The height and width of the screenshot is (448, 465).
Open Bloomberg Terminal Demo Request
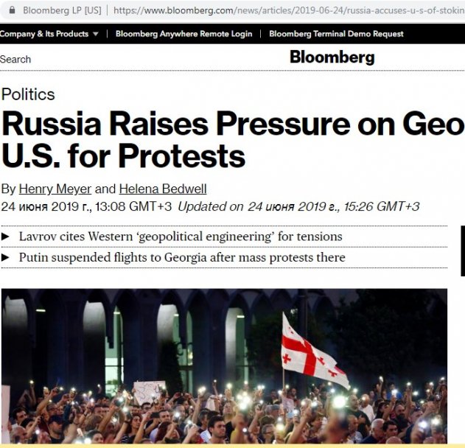(x=336, y=34)
